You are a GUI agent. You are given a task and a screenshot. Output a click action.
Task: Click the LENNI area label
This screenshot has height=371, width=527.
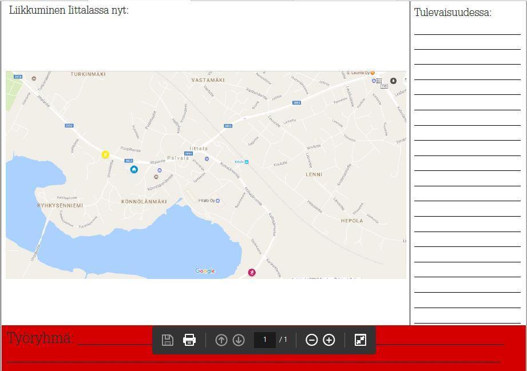click(314, 174)
